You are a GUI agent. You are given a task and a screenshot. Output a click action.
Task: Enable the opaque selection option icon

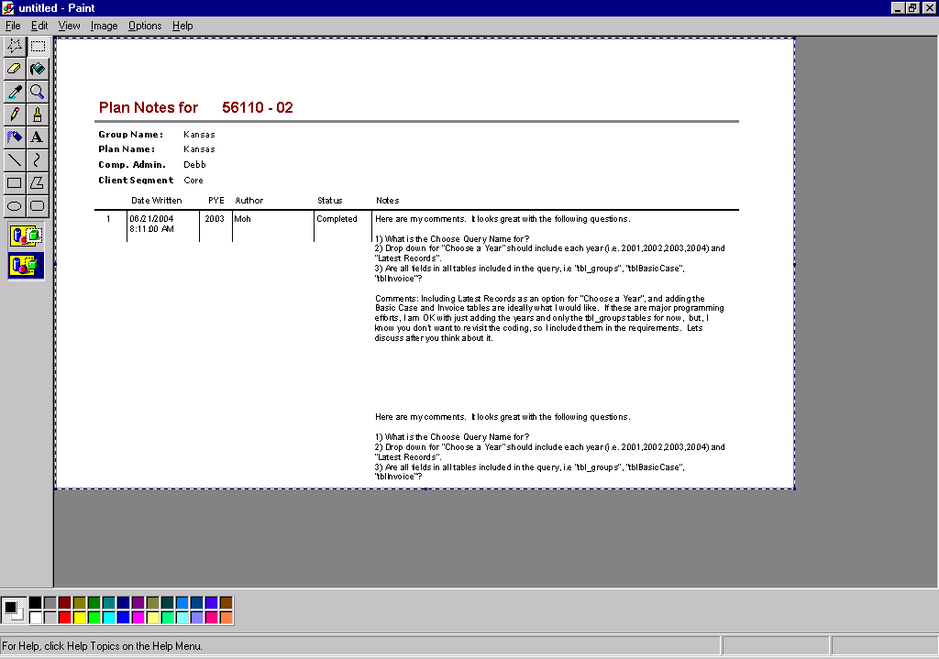26,236
